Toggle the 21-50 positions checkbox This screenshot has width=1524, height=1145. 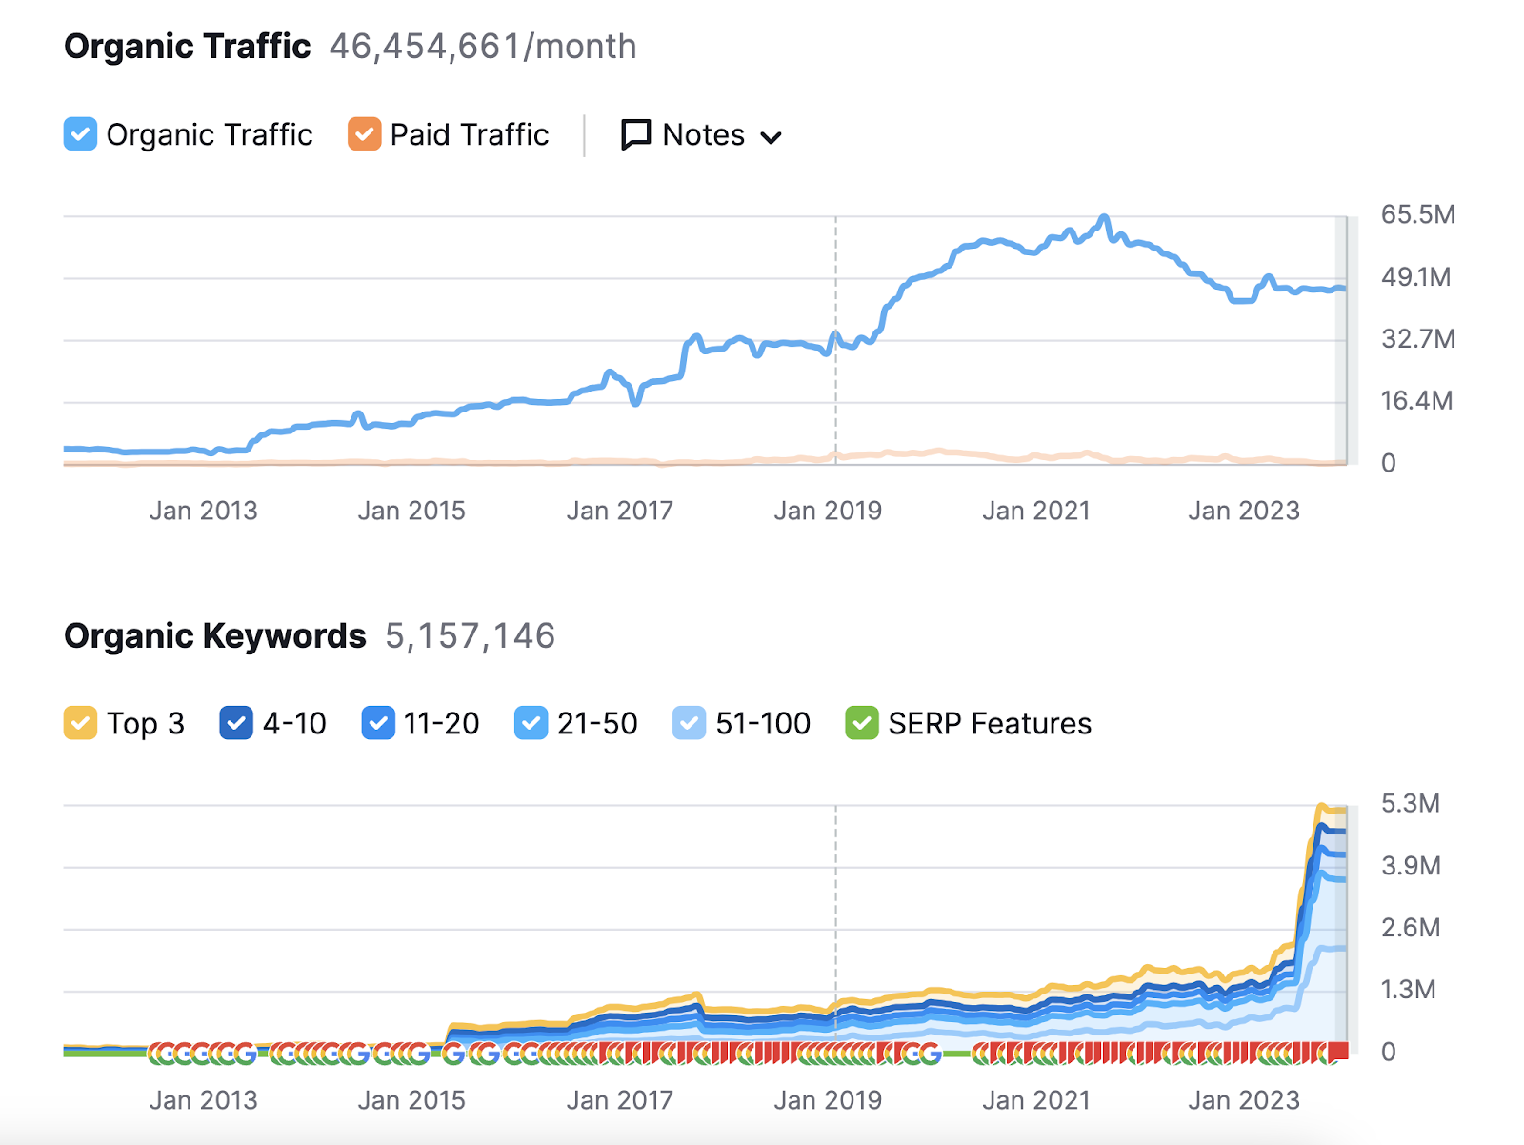tap(531, 723)
